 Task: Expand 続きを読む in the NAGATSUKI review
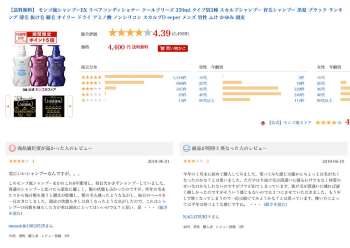275,204
